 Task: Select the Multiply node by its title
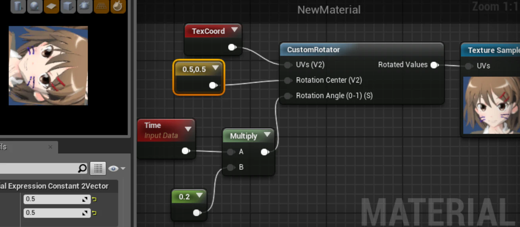point(244,136)
